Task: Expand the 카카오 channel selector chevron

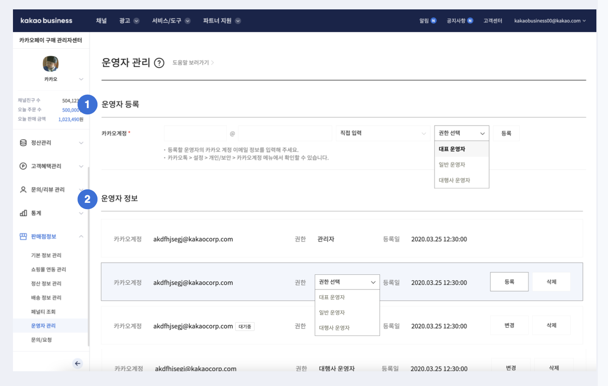Action: tap(81, 79)
